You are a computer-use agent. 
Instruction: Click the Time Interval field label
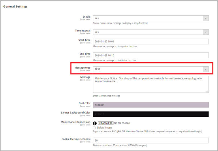click(82, 31)
